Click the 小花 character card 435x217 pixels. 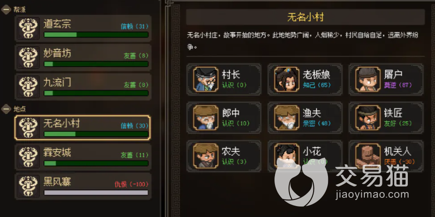tap(305, 156)
